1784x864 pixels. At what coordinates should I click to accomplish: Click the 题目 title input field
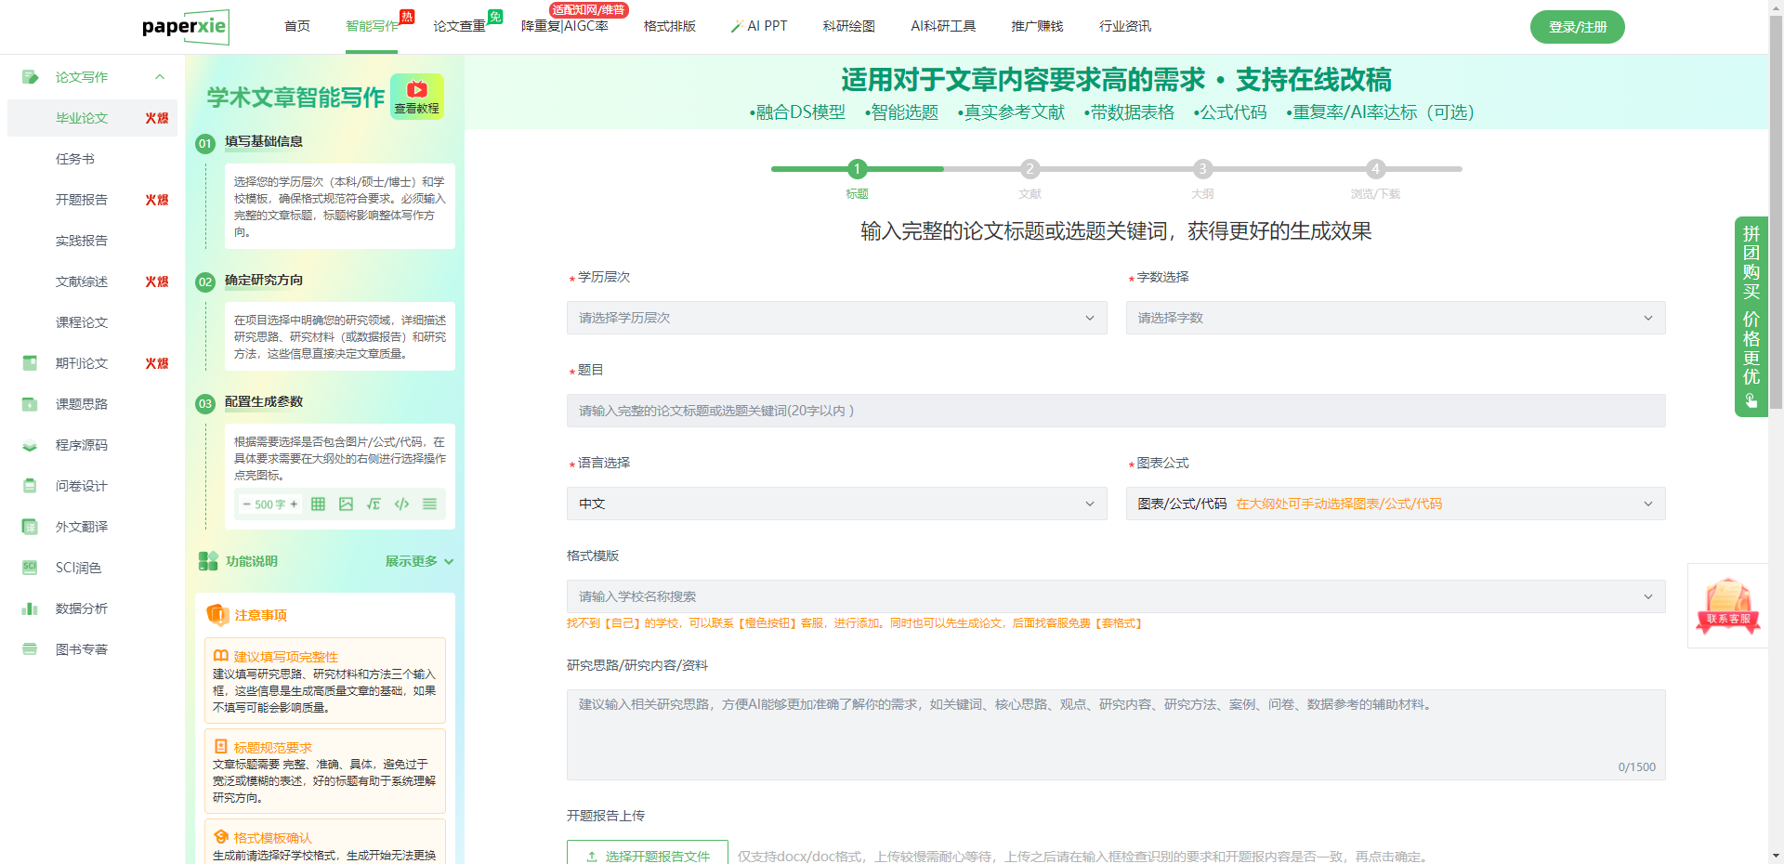click(x=1115, y=411)
